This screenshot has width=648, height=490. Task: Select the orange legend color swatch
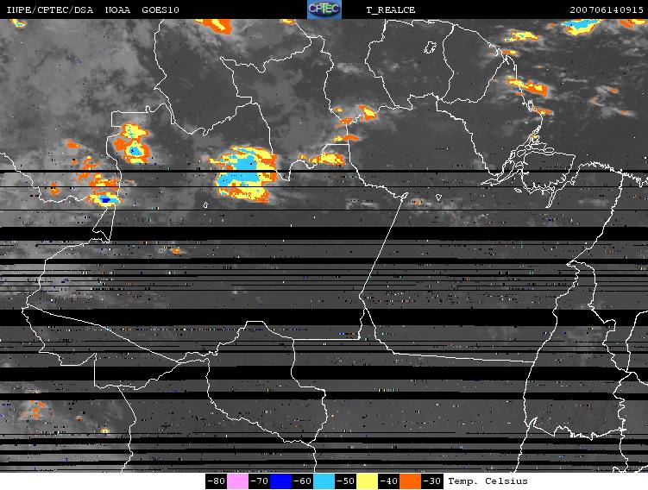[x=411, y=481]
